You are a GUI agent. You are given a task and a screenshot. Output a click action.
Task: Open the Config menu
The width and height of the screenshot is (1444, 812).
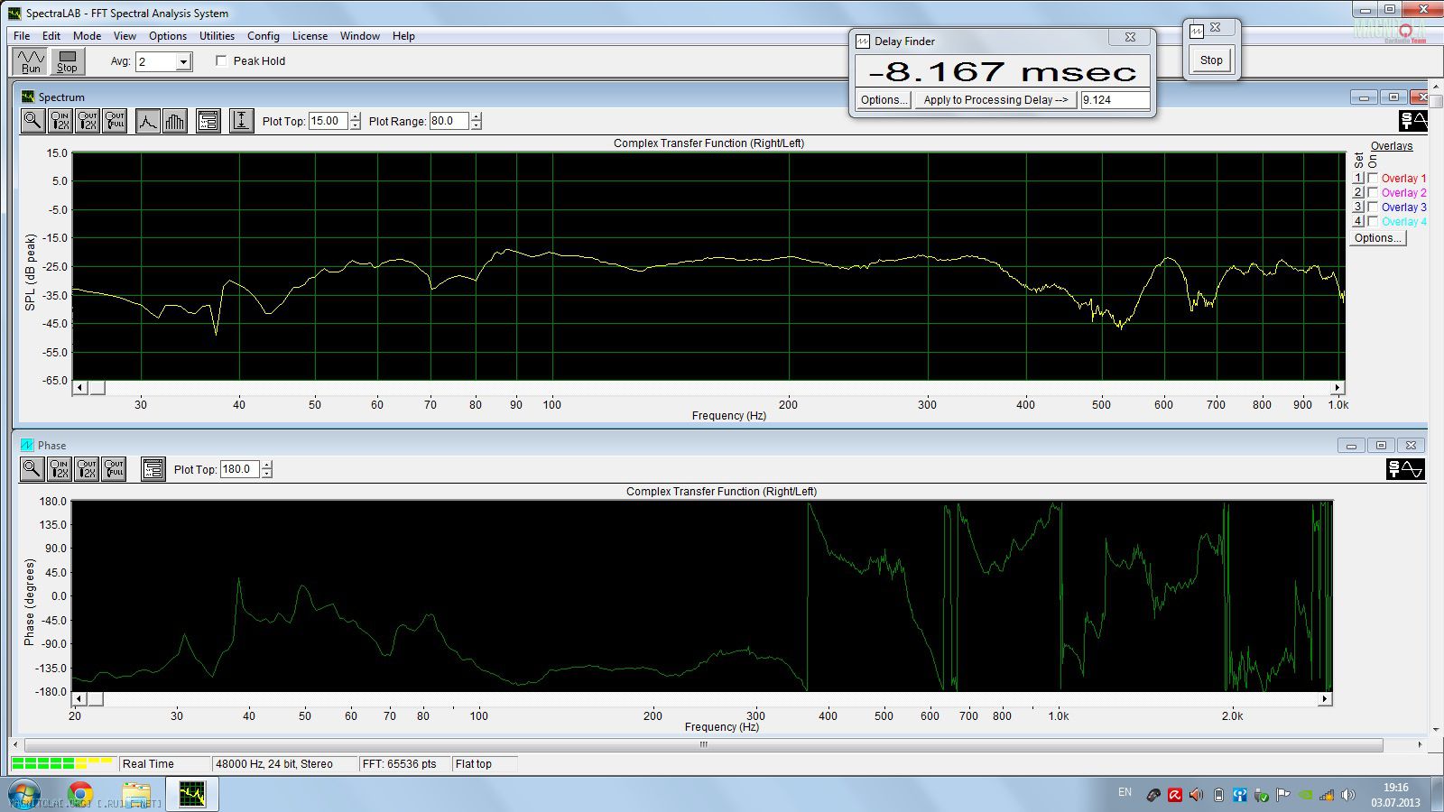tap(263, 36)
